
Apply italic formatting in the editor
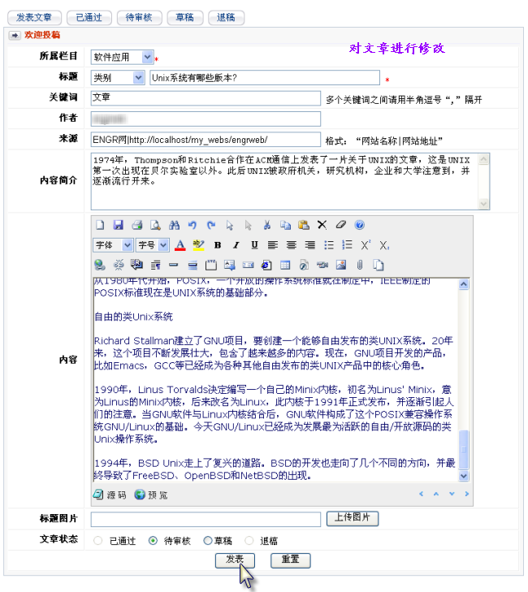coord(236,244)
